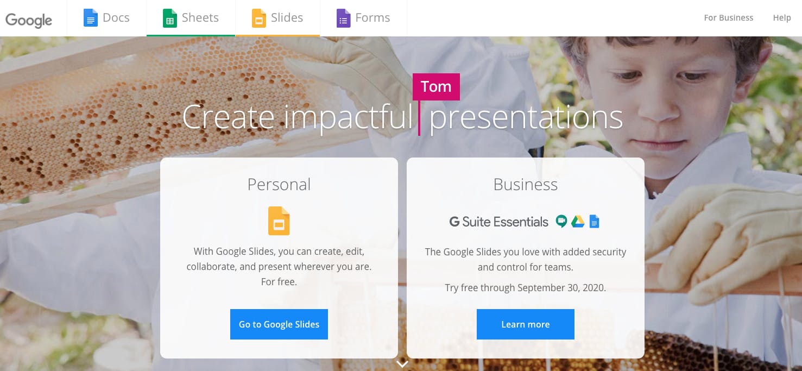Click the Google logo

pos(29,20)
